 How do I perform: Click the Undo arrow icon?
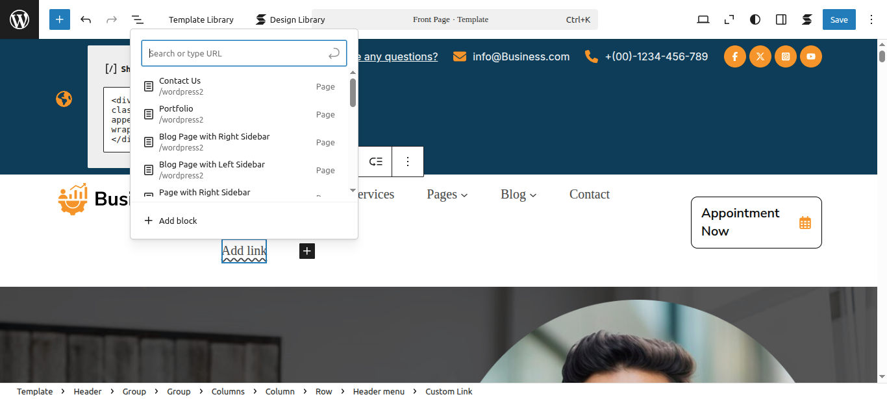click(x=86, y=19)
